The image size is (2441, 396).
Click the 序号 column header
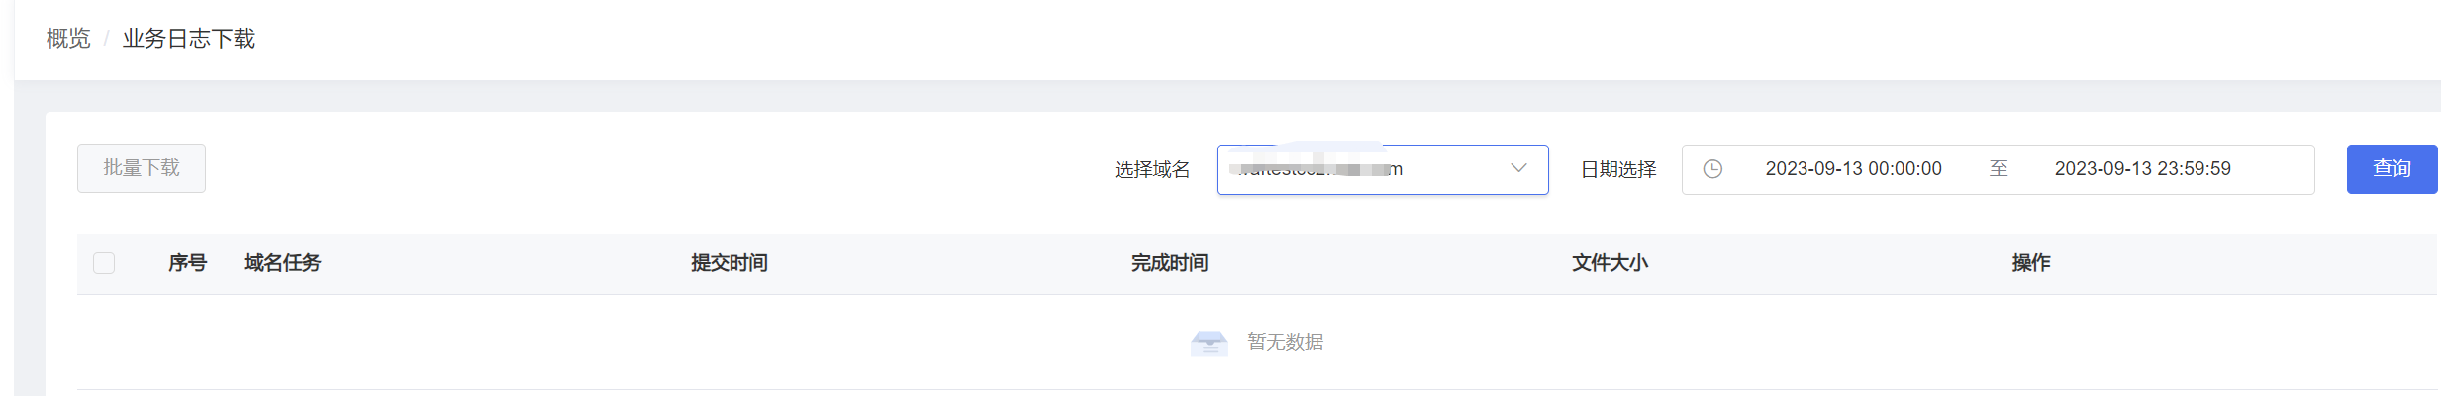(x=187, y=263)
